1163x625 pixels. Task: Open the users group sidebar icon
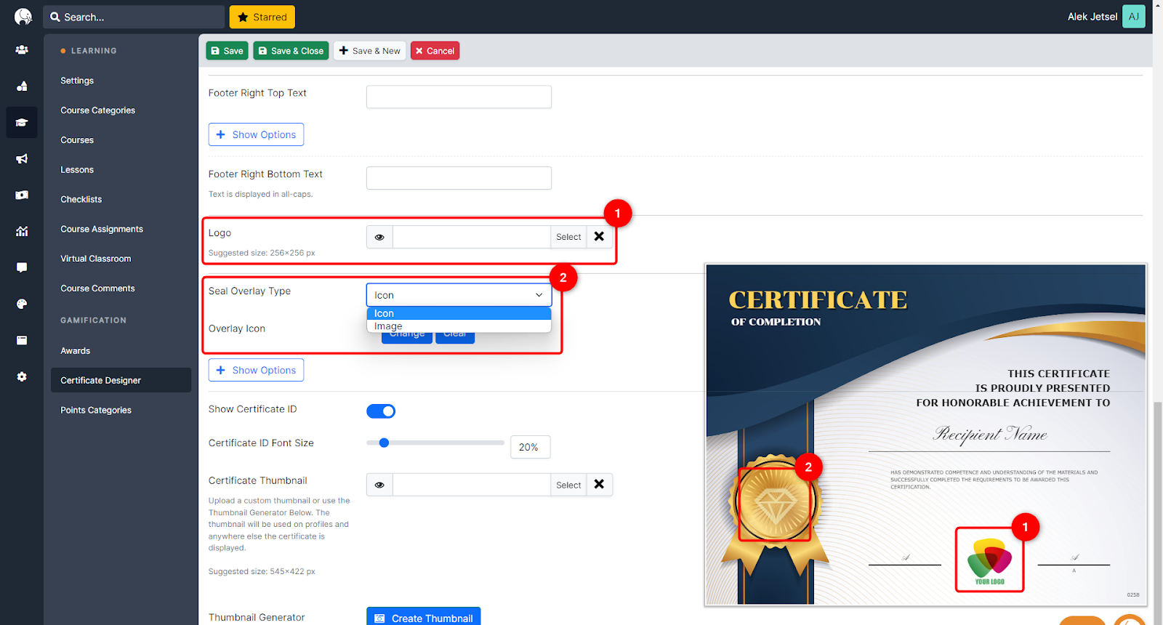click(x=22, y=50)
